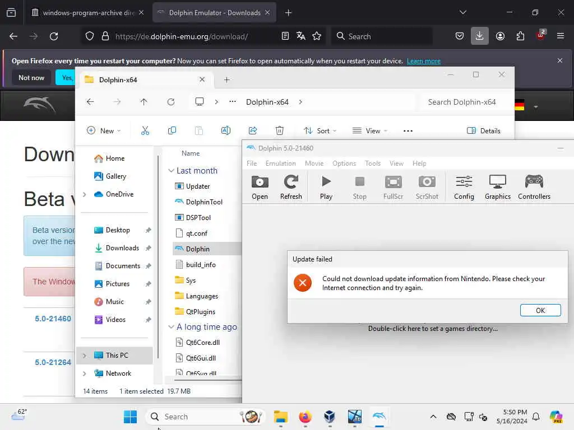
Task: Open Dolphin Graphics settings
Action: click(498, 187)
